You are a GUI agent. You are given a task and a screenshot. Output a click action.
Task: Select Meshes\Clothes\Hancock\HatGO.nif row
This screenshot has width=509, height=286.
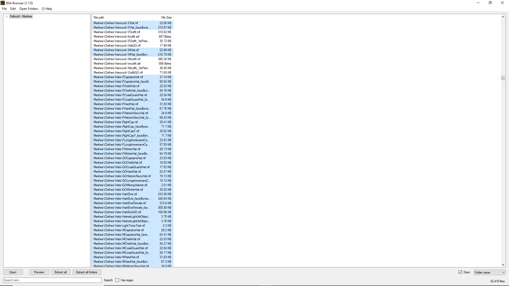click(133, 46)
